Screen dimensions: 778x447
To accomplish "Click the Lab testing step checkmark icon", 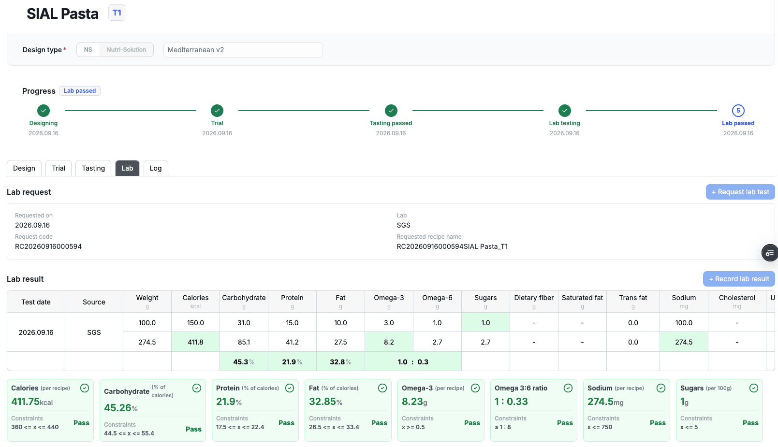I will [x=565, y=111].
